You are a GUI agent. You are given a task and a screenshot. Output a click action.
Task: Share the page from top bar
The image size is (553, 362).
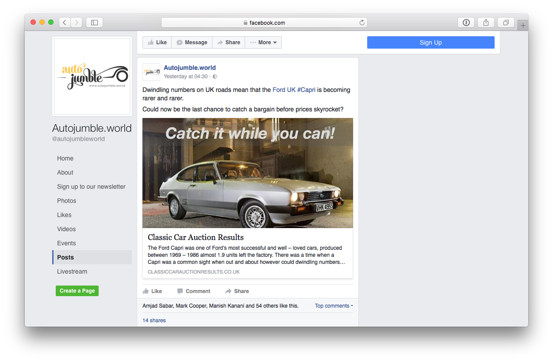coord(229,42)
